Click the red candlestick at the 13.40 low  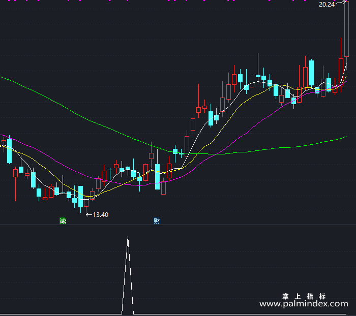(86, 202)
